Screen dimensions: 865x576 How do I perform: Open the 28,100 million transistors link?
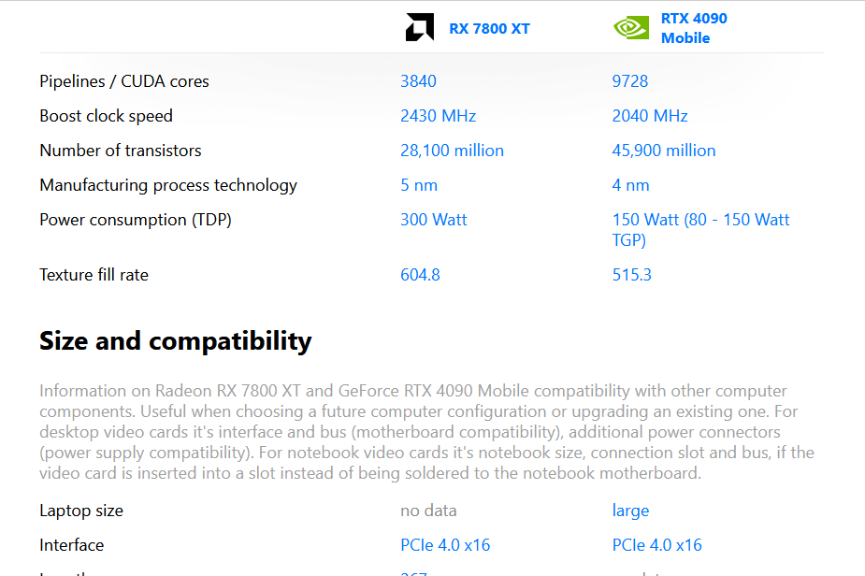click(x=452, y=151)
